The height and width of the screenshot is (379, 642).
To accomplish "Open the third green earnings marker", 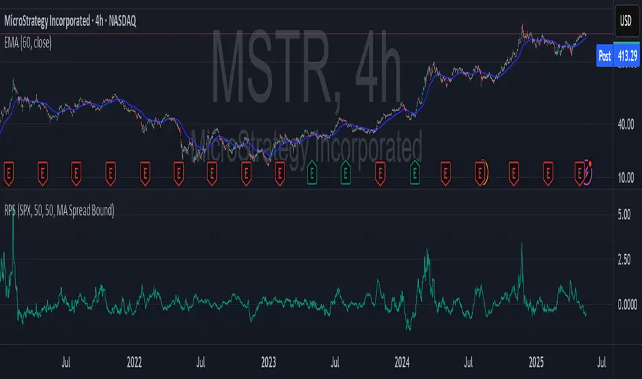I will [415, 172].
